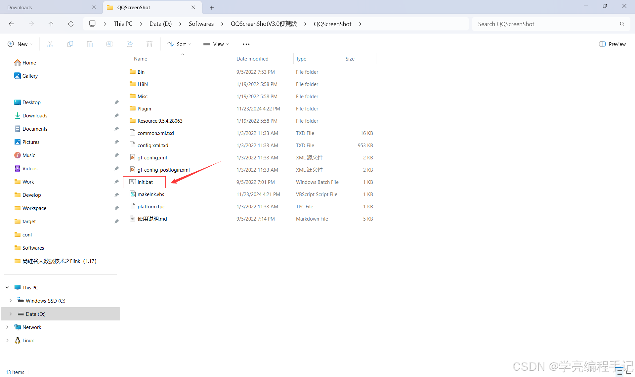
Task: Switch to details view in status bar
Action: (619, 372)
